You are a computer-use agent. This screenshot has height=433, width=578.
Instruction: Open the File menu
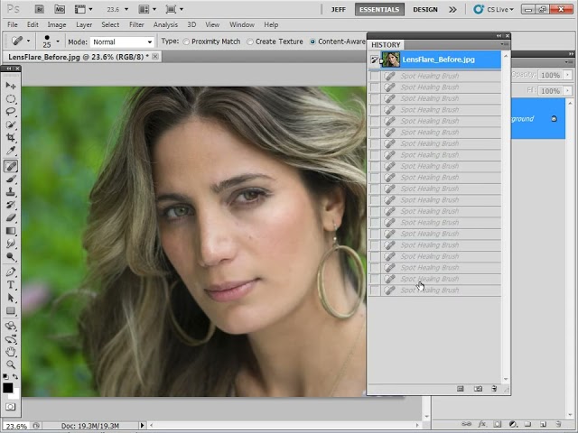pyautogui.click(x=12, y=24)
